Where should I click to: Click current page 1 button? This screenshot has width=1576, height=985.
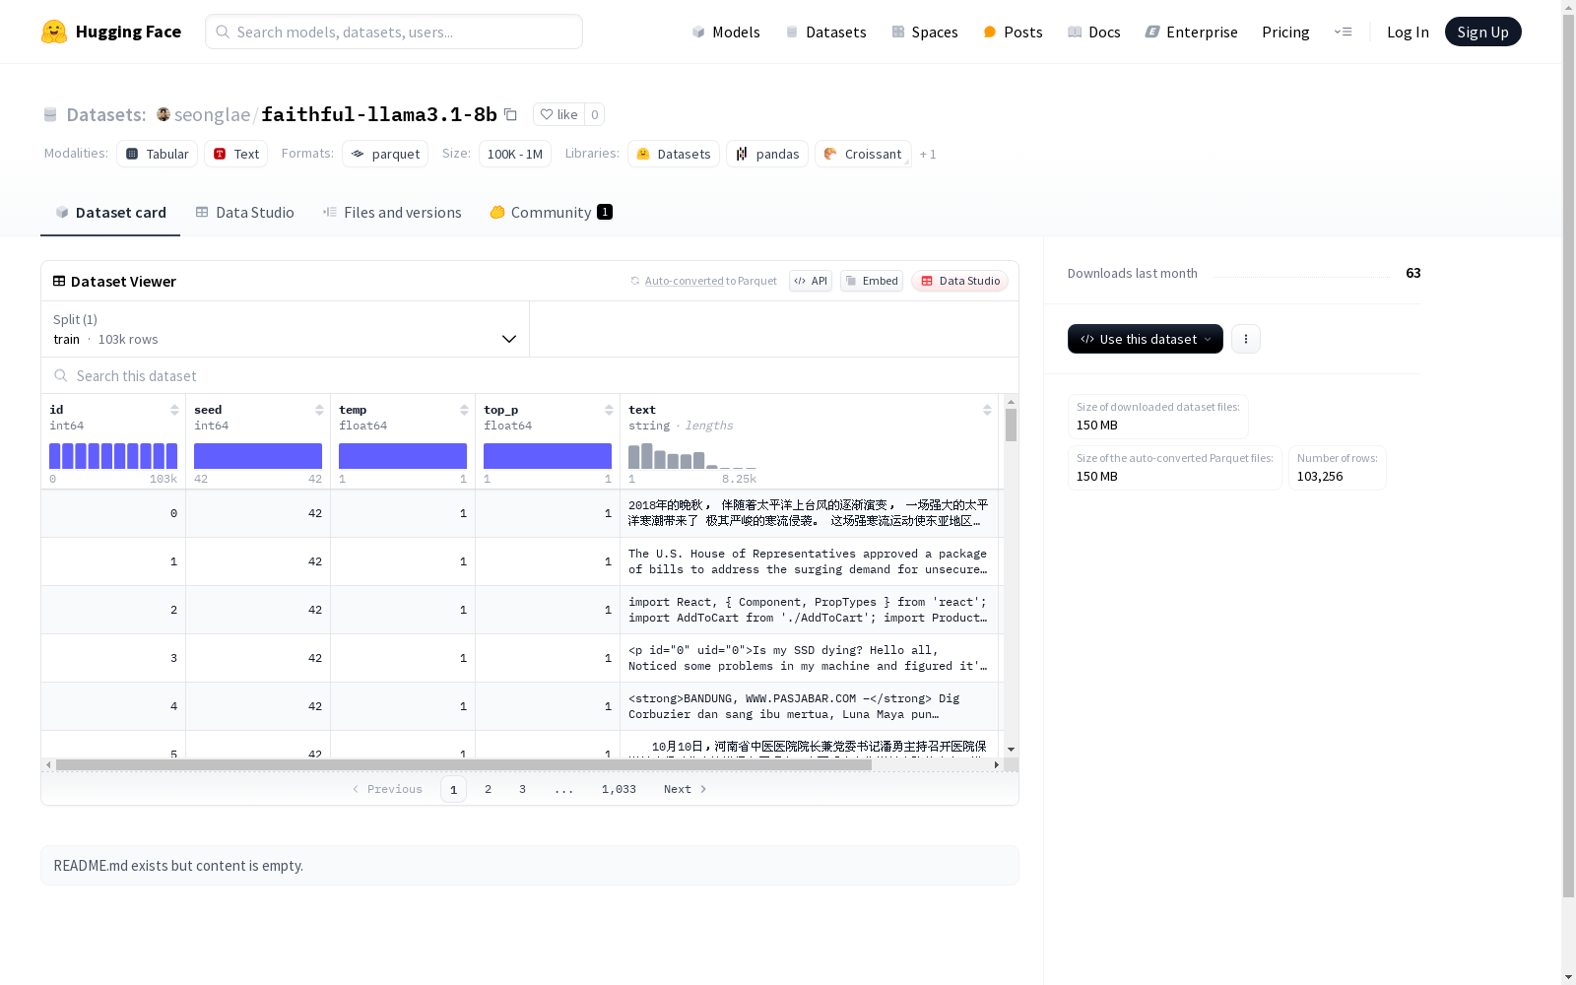pos(453,789)
